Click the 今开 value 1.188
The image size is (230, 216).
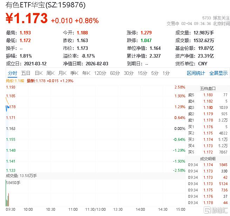tap(82, 33)
